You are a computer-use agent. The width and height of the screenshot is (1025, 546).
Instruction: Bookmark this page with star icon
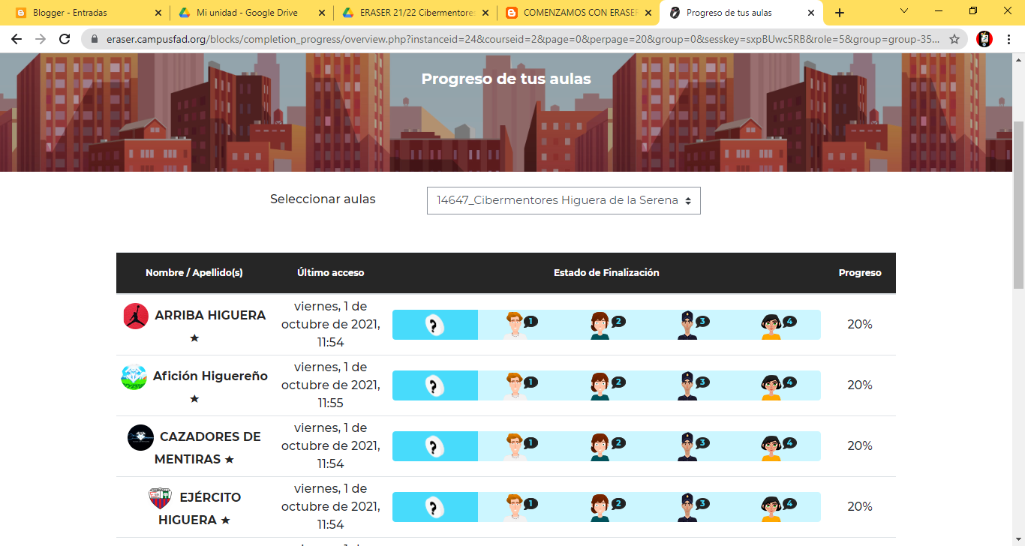[954, 39]
